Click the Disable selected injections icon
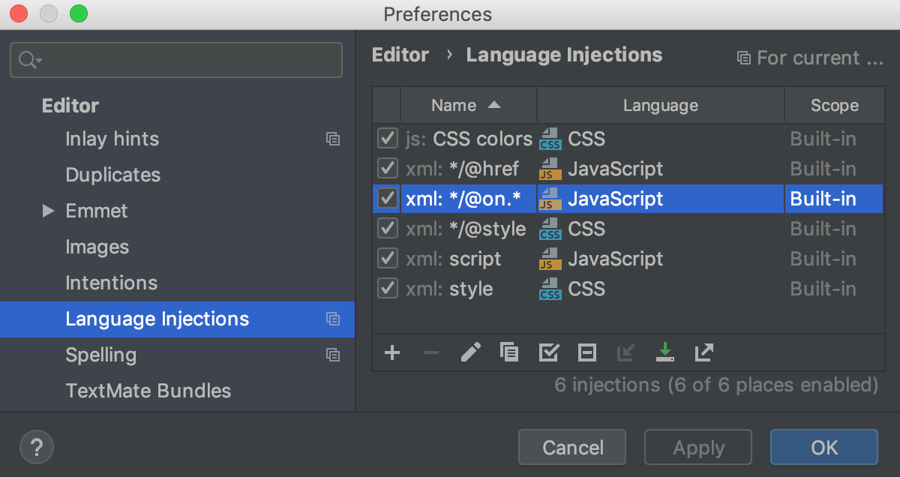Screen dimensions: 900x477 pos(587,352)
